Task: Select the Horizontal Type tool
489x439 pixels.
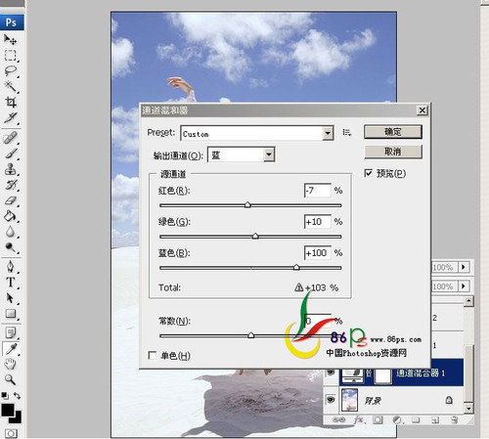Action: [x=11, y=283]
